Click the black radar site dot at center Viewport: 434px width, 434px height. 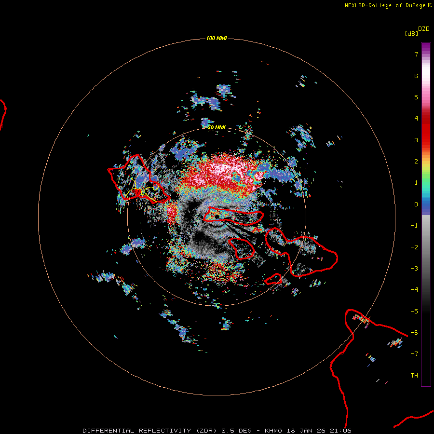[x=217, y=217]
